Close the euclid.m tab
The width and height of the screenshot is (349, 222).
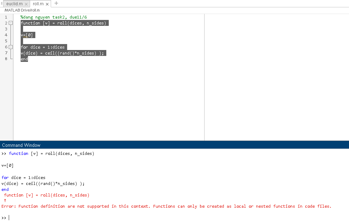26,4
